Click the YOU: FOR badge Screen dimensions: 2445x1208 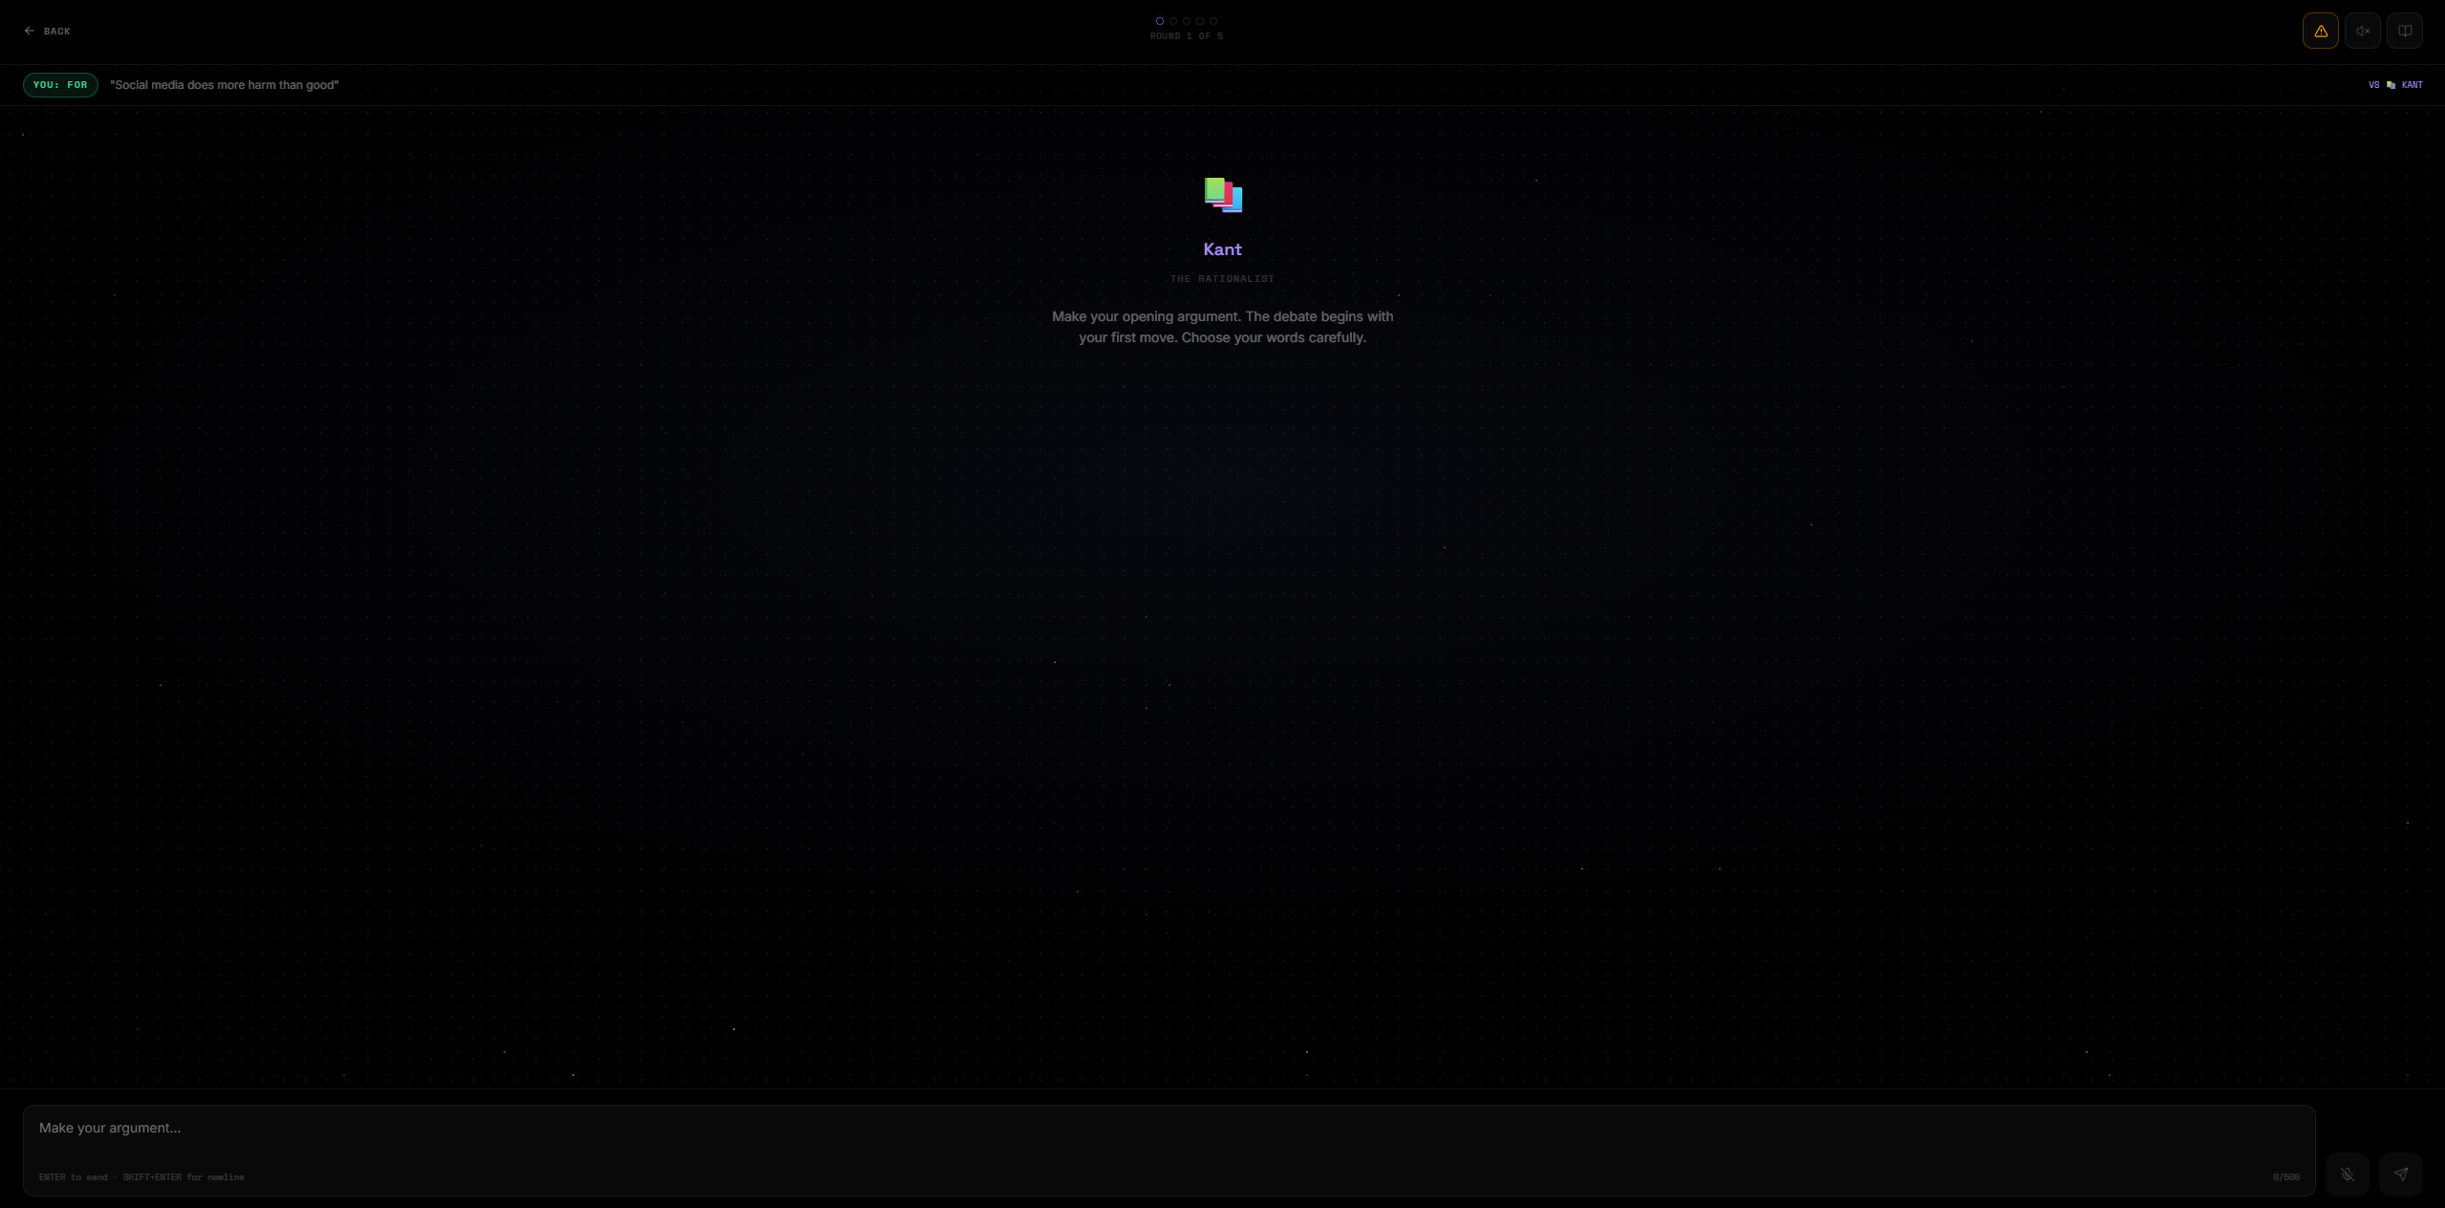[x=60, y=85]
